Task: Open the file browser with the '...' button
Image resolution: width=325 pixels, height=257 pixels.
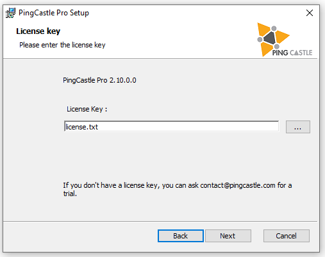Action: 298,127
